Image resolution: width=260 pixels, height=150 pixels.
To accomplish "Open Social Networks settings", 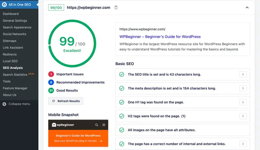I will pos(15,34).
